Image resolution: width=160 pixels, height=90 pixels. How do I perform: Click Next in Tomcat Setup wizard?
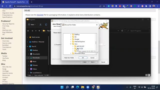pos(93,62)
